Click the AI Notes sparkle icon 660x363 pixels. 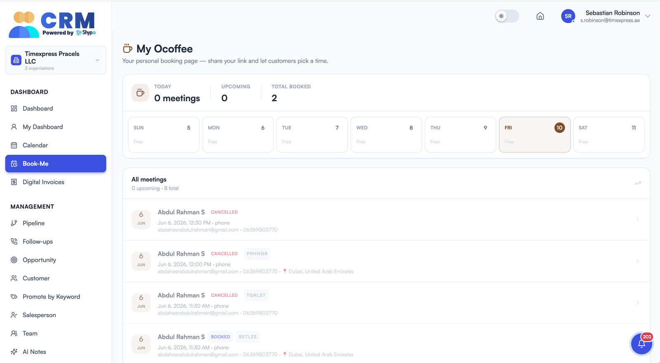pos(14,352)
